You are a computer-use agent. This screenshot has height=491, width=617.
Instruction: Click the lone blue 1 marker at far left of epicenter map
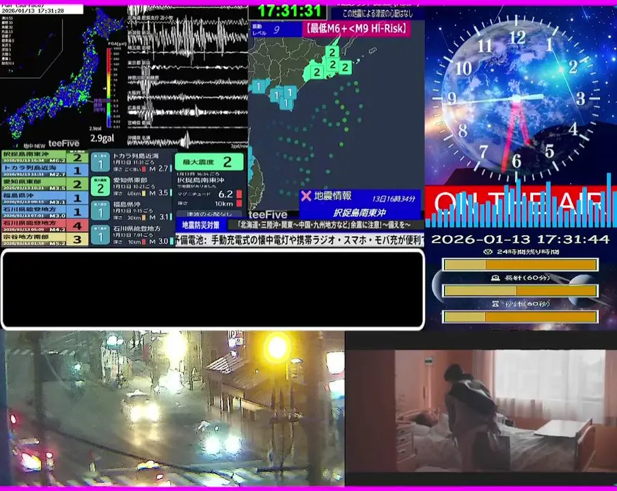click(x=258, y=86)
